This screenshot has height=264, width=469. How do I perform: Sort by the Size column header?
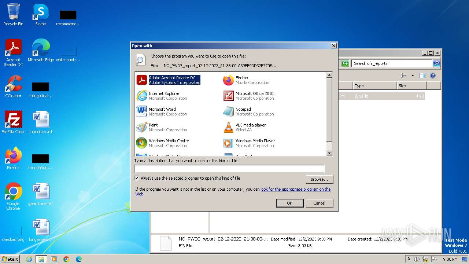tap(411, 86)
